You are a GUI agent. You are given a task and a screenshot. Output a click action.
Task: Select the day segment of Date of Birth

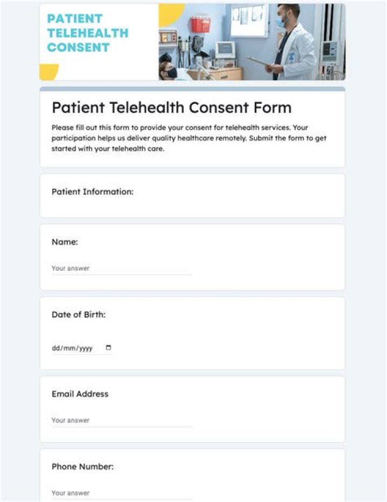[x=55, y=348]
